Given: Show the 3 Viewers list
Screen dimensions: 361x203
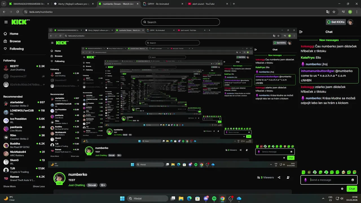Looking at the screenshot, I should coord(265,178).
